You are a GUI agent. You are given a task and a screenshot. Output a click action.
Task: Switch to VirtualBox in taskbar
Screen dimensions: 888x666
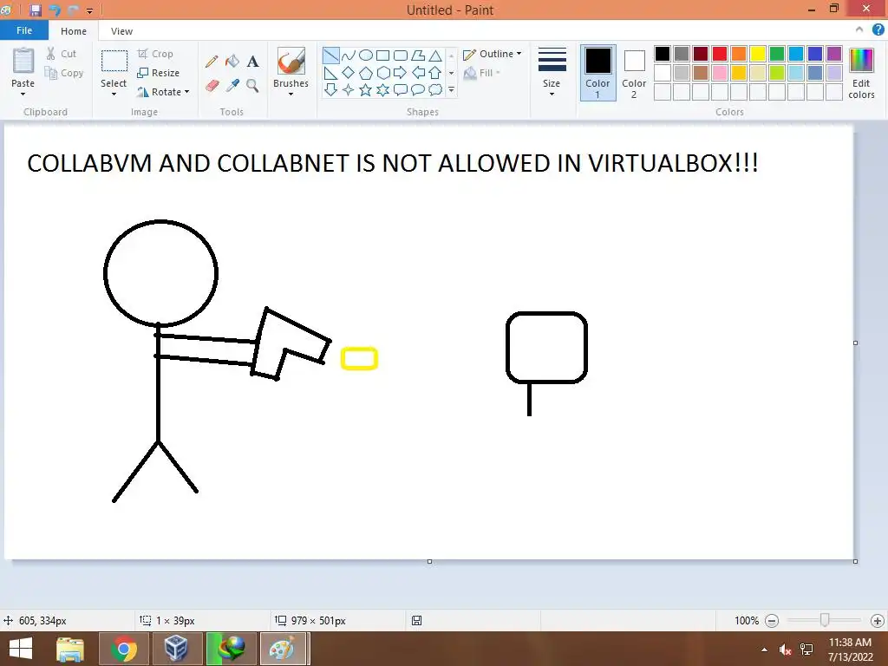click(176, 649)
